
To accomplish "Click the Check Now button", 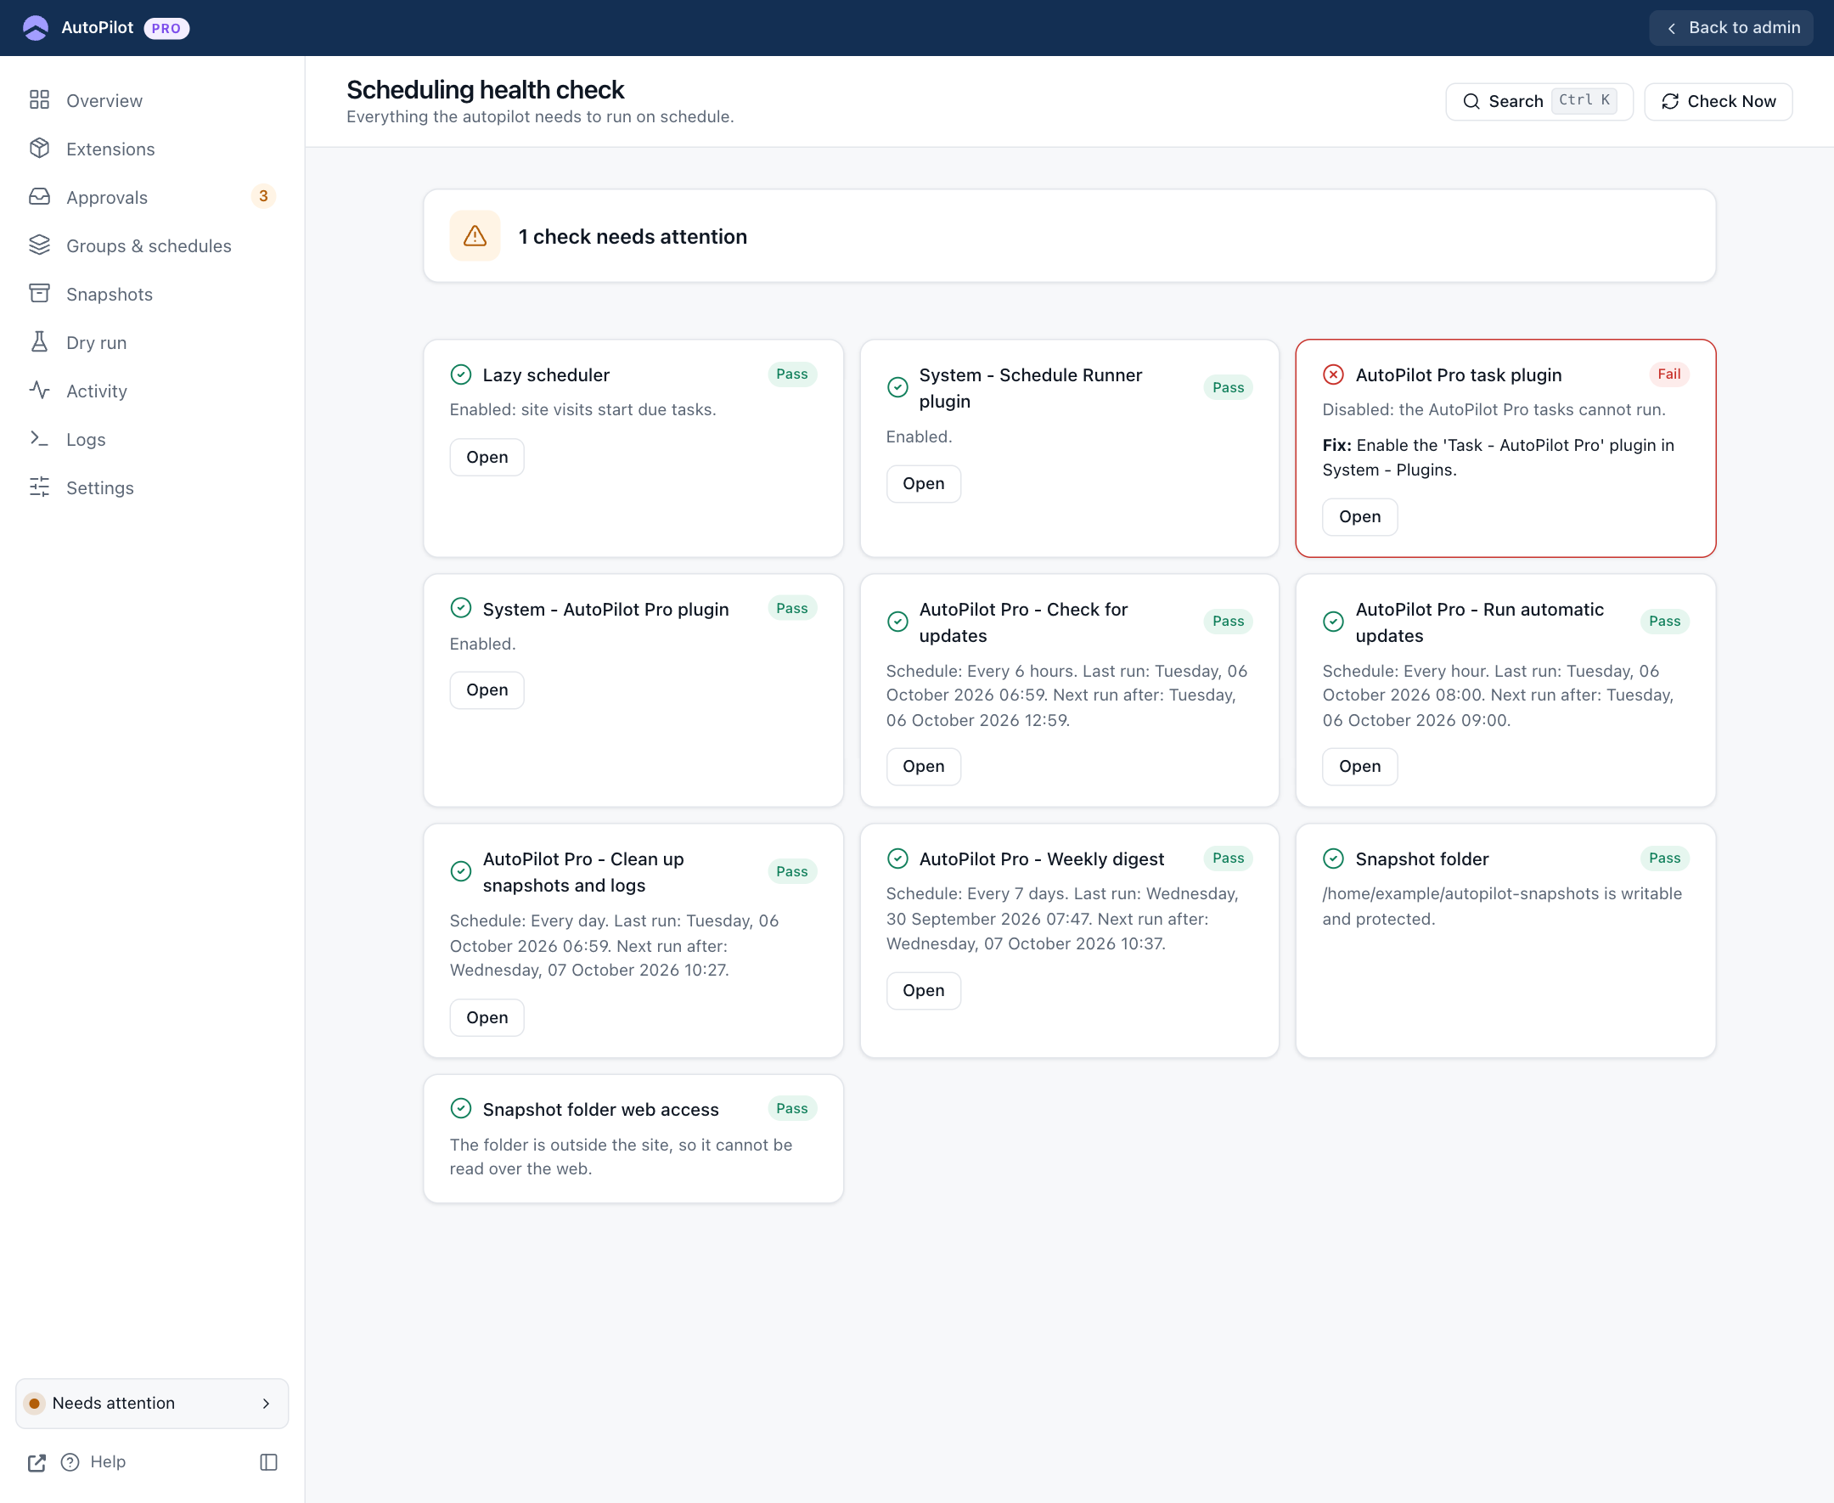I will [1718, 101].
